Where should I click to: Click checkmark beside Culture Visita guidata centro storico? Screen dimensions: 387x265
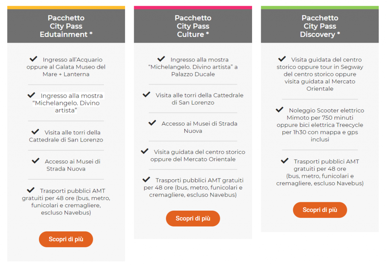pyautogui.click(x=145, y=151)
